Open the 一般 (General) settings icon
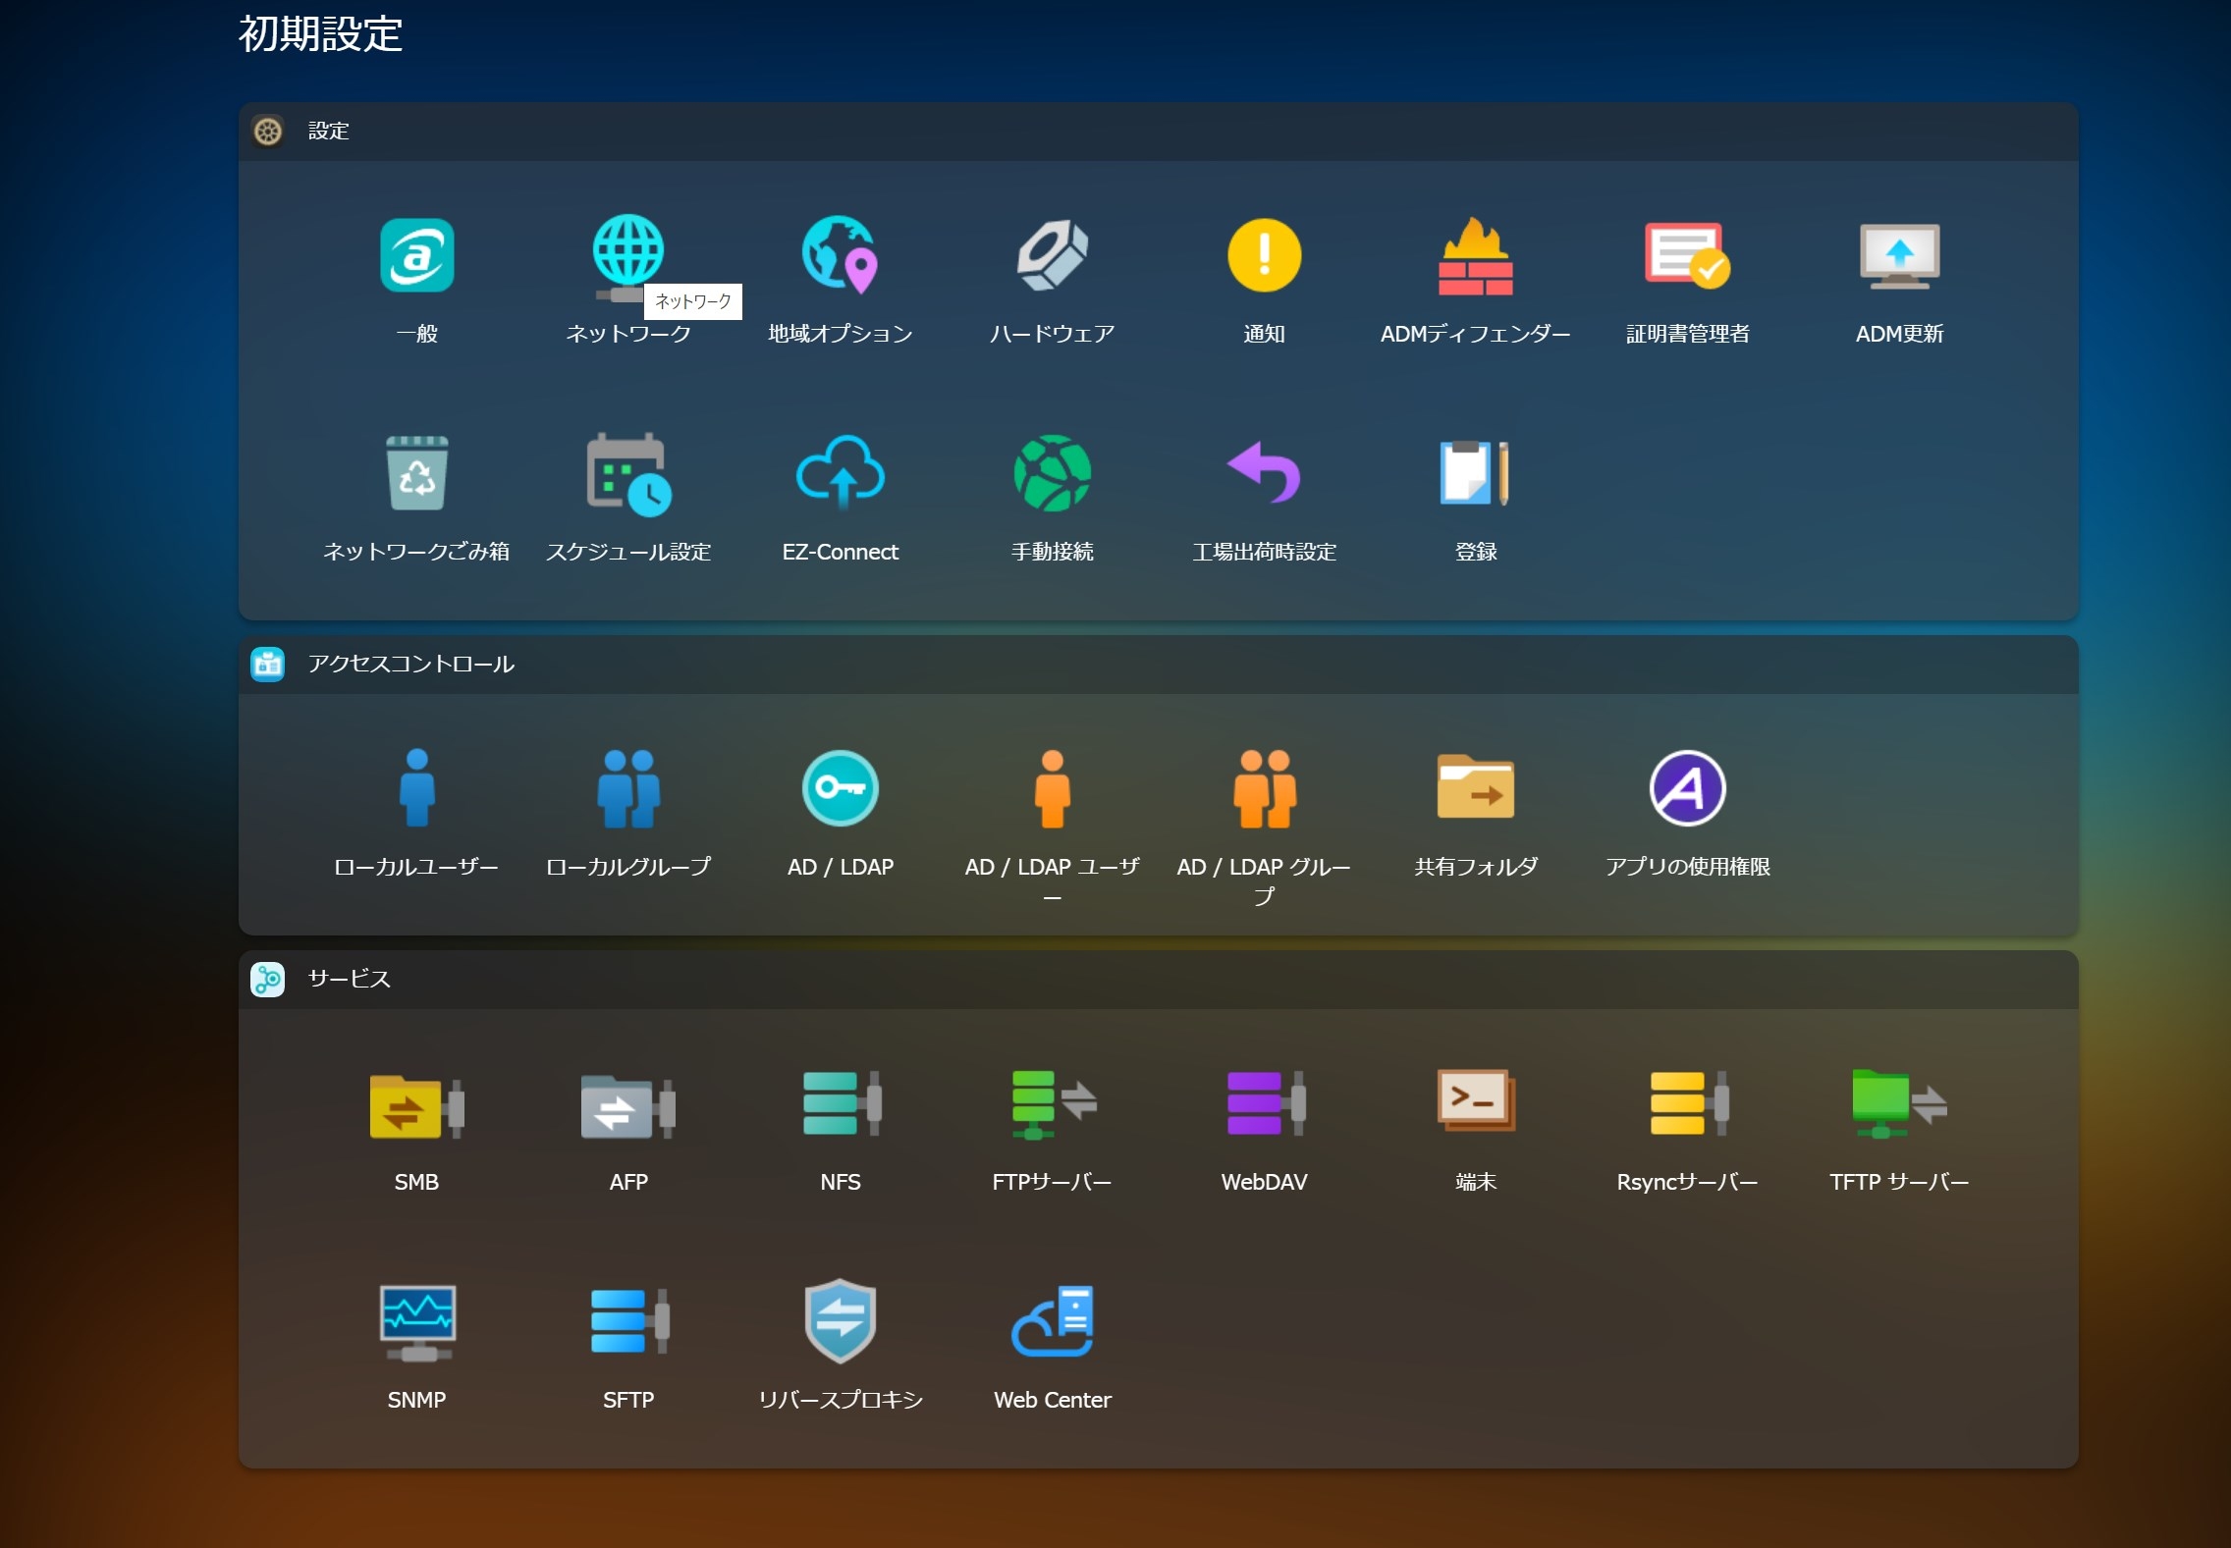Viewport: 2231px width, 1548px height. click(416, 255)
